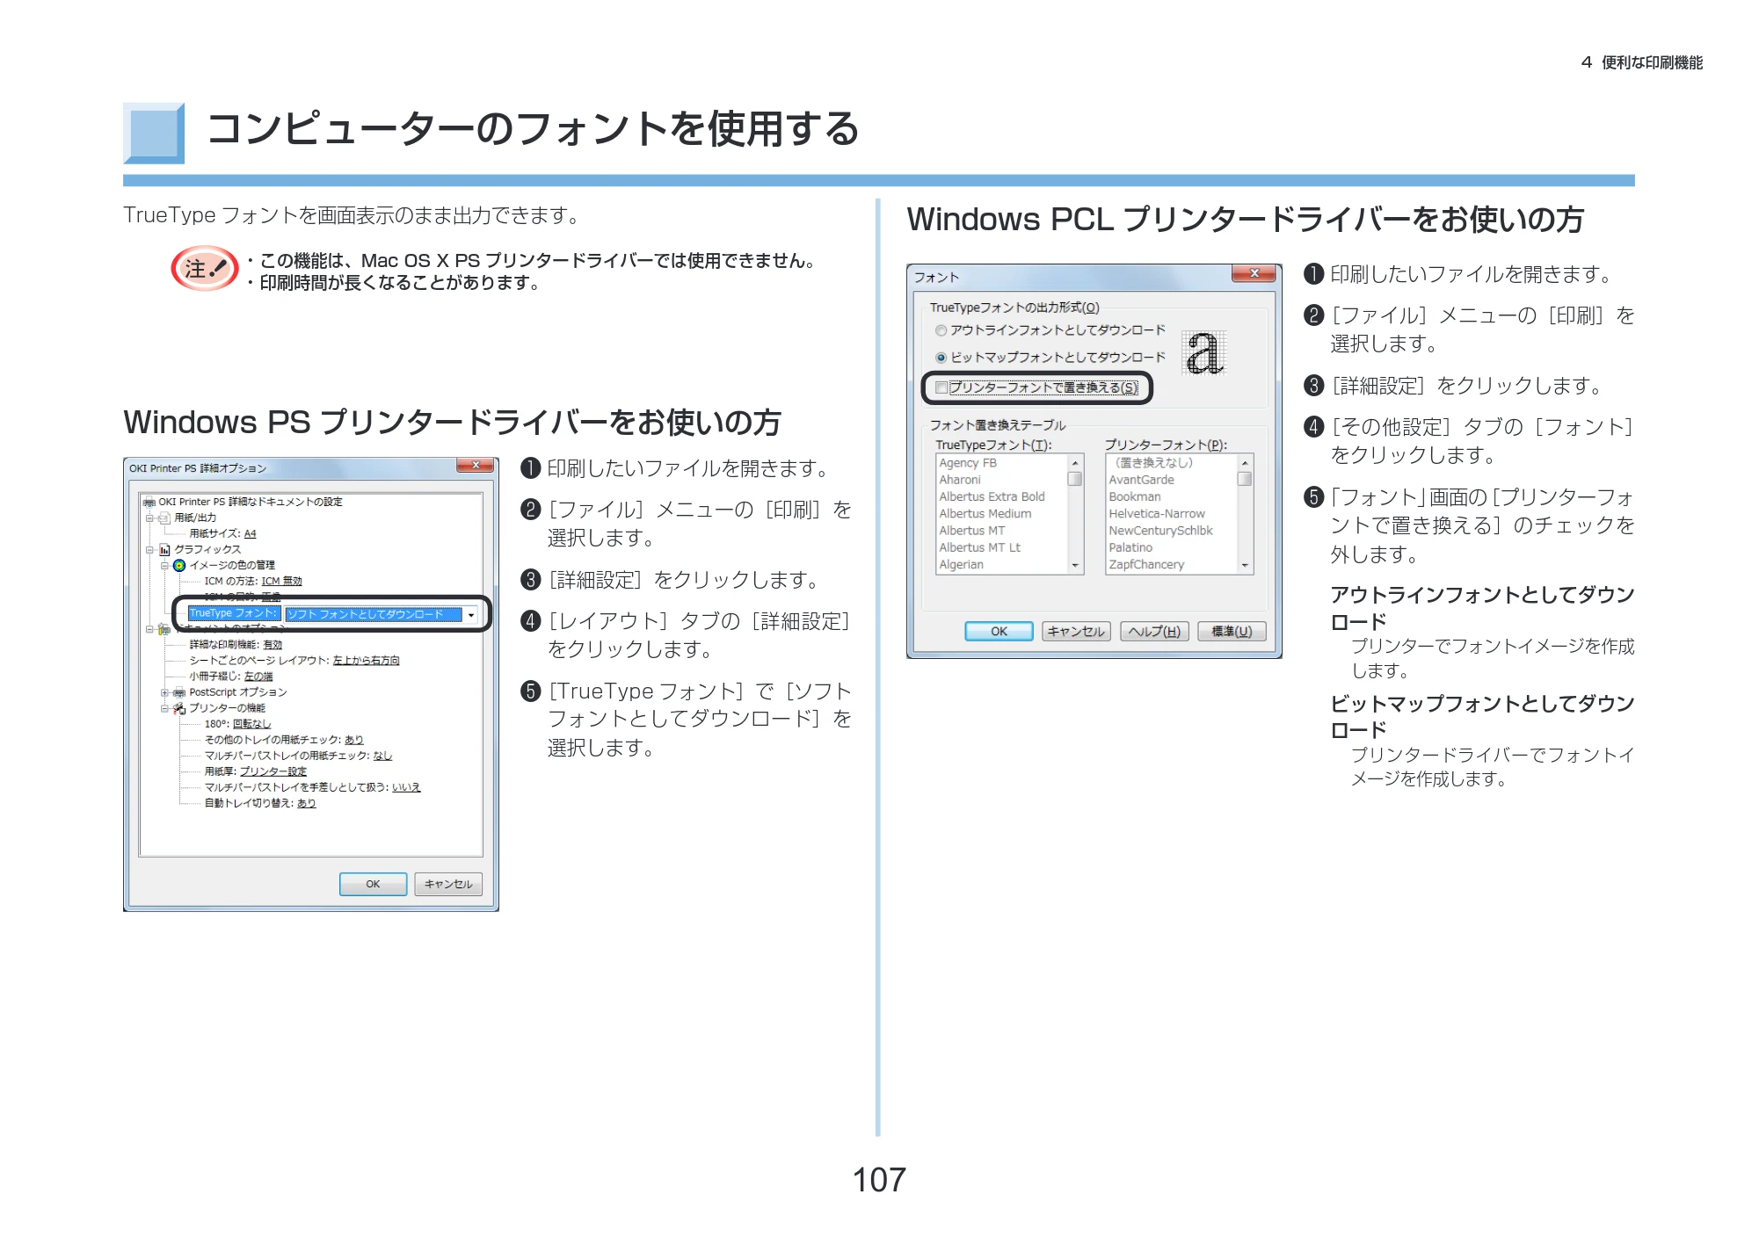This screenshot has width=1759, height=1245.
Task: Click the グラフィックス chart icon
Action: pyautogui.click(x=164, y=550)
